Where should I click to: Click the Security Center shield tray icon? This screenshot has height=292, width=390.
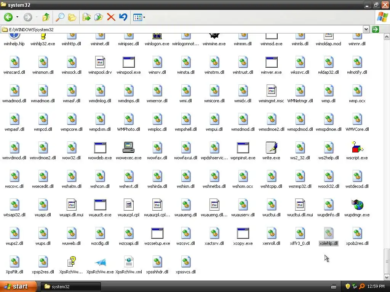click(348, 286)
